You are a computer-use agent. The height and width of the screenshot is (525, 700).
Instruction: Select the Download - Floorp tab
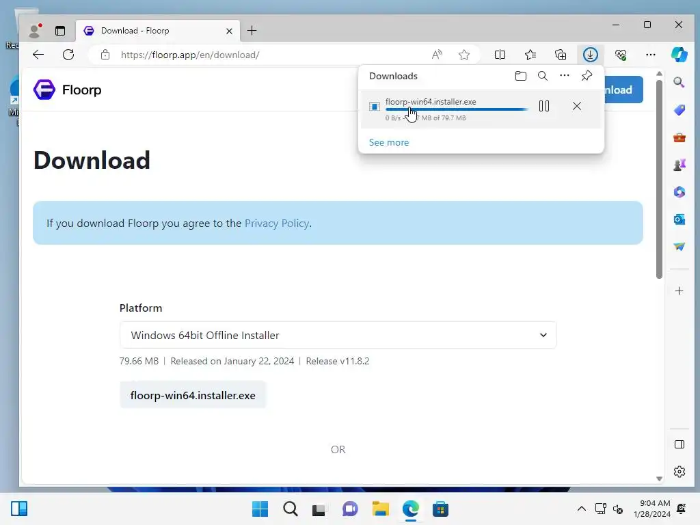point(158,31)
